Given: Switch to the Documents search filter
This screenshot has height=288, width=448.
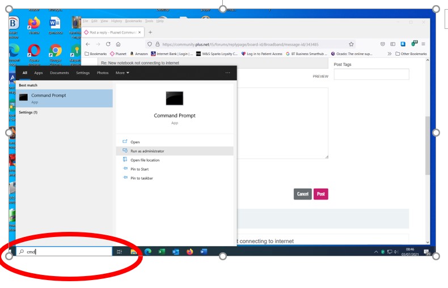Looking at the screenshot, I should (60, 73).
